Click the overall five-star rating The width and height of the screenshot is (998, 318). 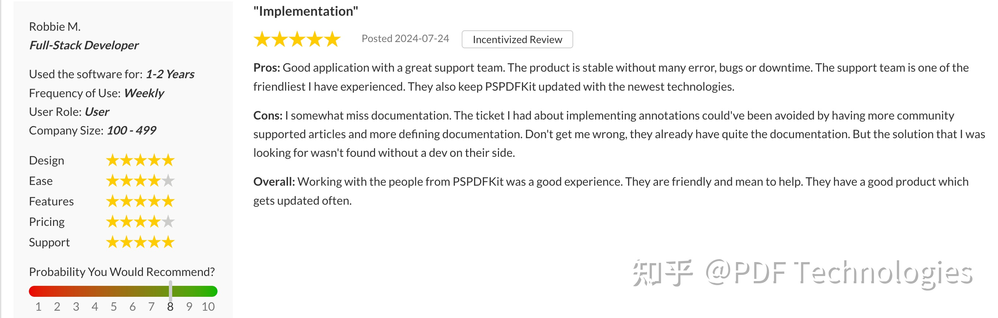pos(297,39)
